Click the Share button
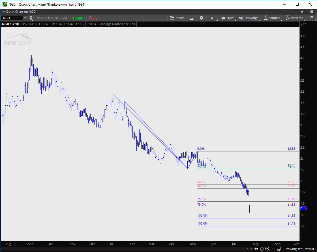317x252 pixels. click(x=177, y=18)
